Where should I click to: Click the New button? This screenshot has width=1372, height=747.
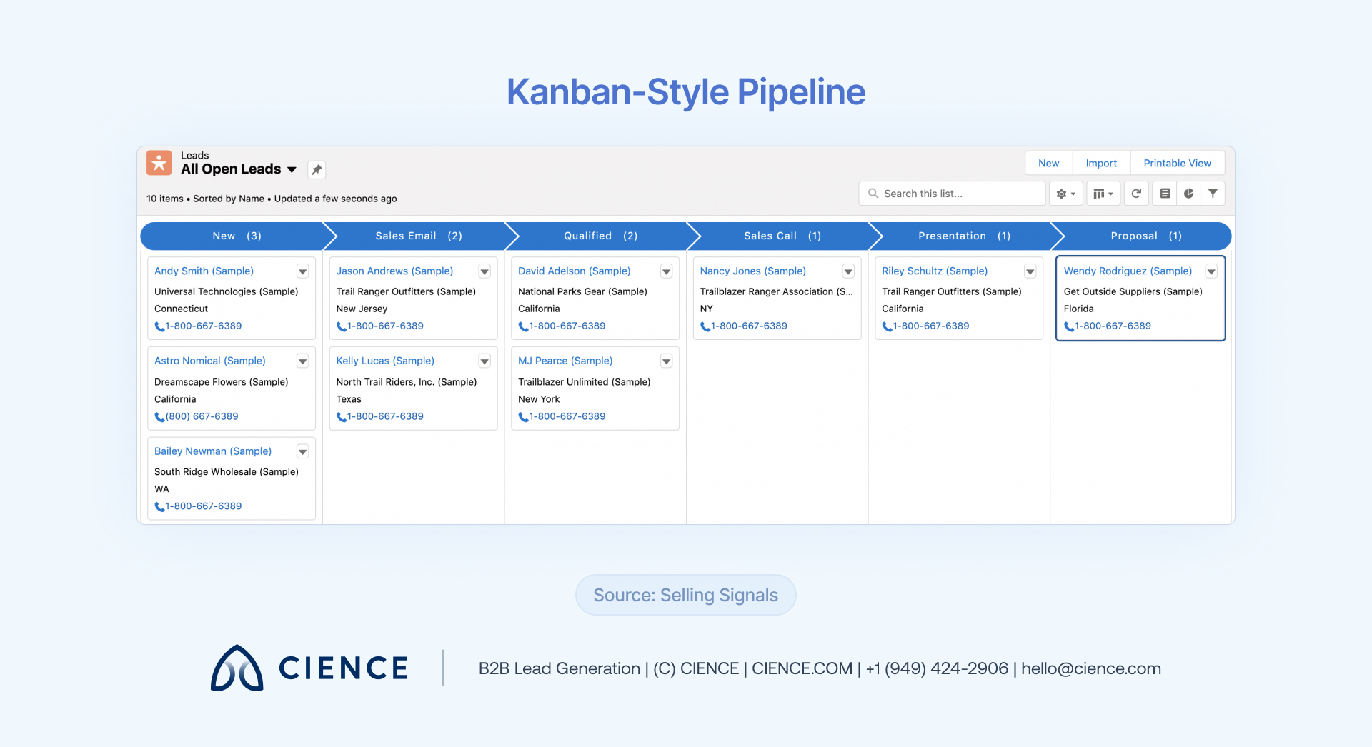[1048, 163]
